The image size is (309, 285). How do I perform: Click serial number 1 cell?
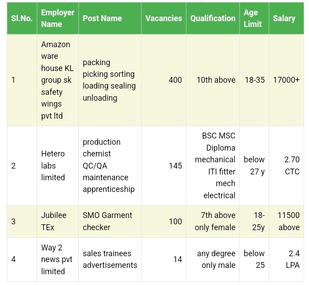coord(22,80)
